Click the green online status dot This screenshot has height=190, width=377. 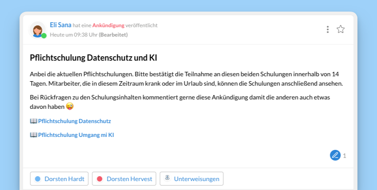point(44,36)
